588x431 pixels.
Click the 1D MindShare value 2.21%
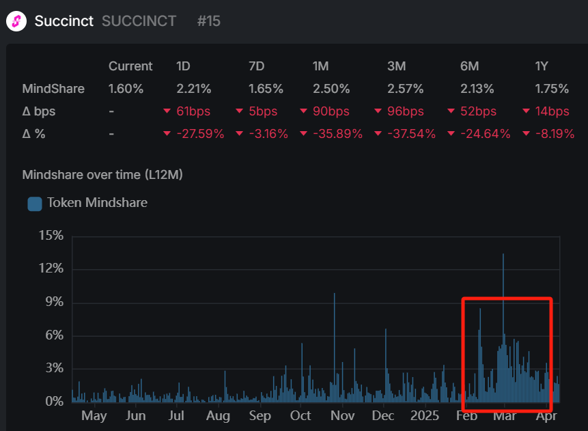pos(194,89)
